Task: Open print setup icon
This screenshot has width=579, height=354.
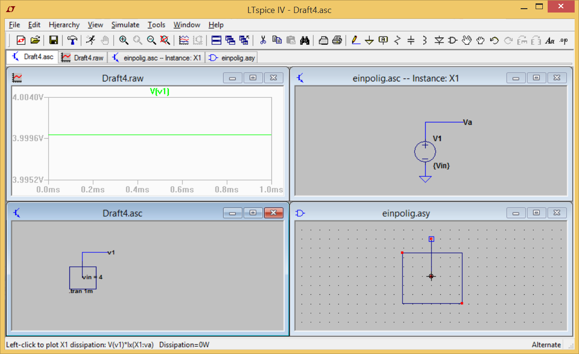Action: (x=323, y=40)
